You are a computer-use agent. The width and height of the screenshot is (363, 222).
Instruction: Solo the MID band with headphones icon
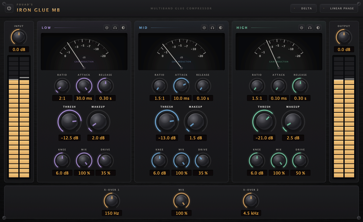[x=212, y=28]
